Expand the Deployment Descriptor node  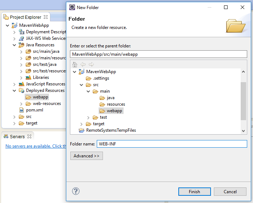coord(14,32)
